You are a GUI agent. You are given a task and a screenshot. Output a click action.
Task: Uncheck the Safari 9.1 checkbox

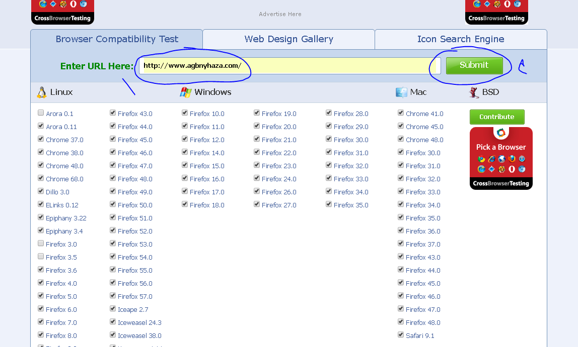coord(401,334)
